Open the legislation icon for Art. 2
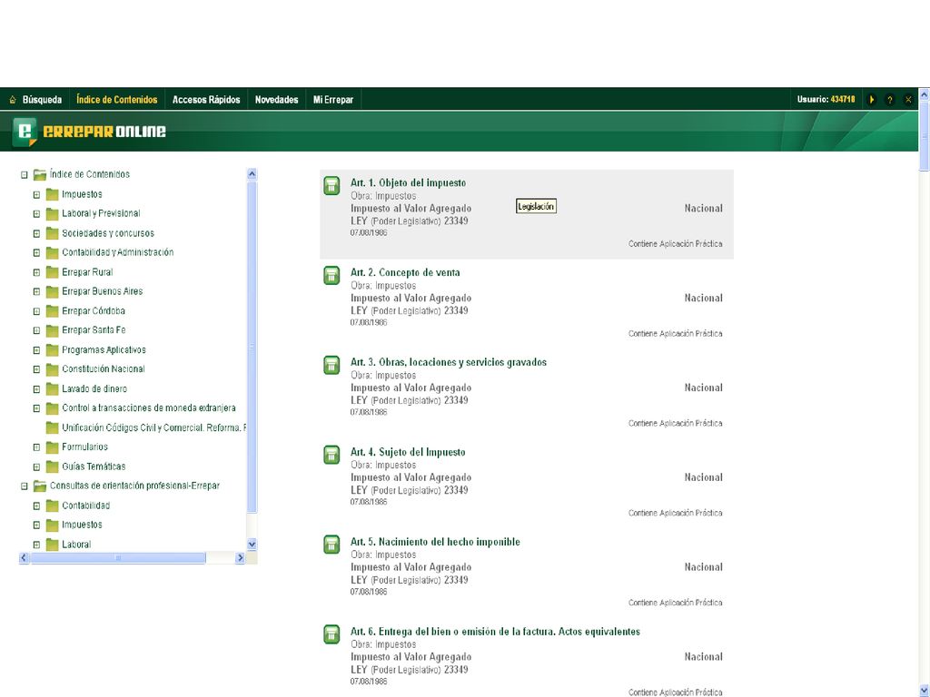The image size is (930, 697). point(331,275)
